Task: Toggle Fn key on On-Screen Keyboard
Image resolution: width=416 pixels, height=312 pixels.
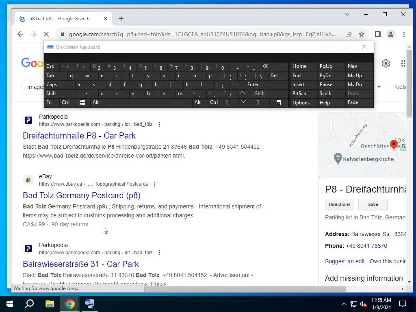Action: (x=52, y=102)
